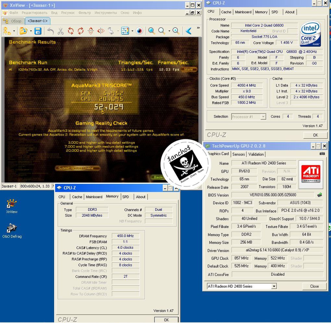Click the Intel Core 2 Quad Q6600 name field
The height and width of the screenshot is (323, 331).
[x=264, y=25]
